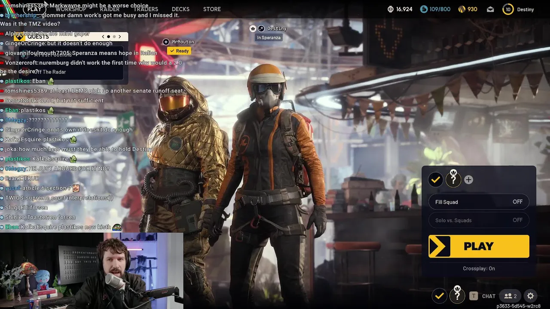Image resolution: width=550 pixels, height=309 pixels.
Task: Open the settings gear icon
Action: click(531, 296)
